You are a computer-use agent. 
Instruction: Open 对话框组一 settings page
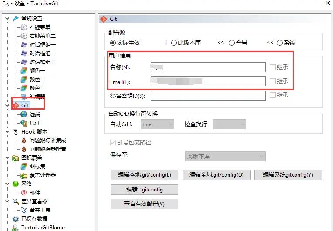point(43,44)
